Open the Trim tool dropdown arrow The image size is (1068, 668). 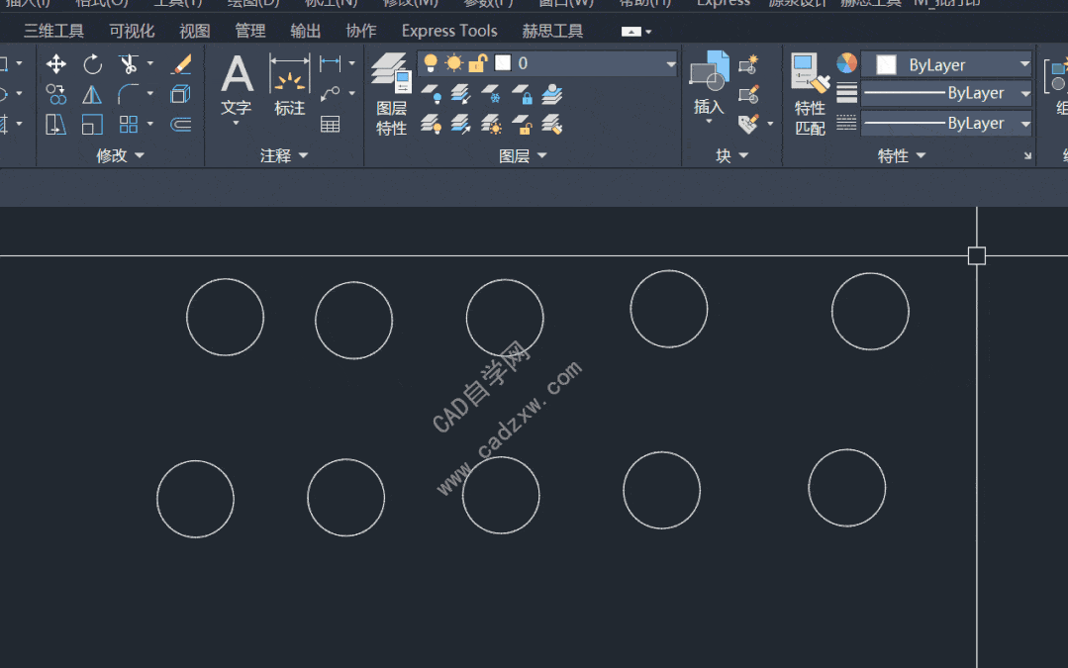150,64
